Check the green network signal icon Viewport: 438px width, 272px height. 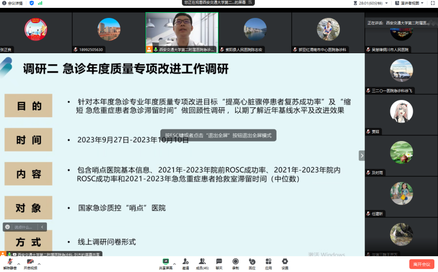point(40,3)
